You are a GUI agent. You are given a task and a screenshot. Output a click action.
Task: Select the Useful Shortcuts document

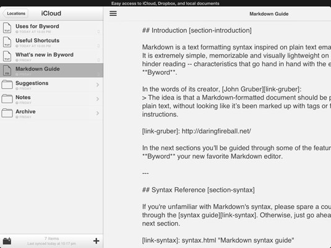pos(51,42)
